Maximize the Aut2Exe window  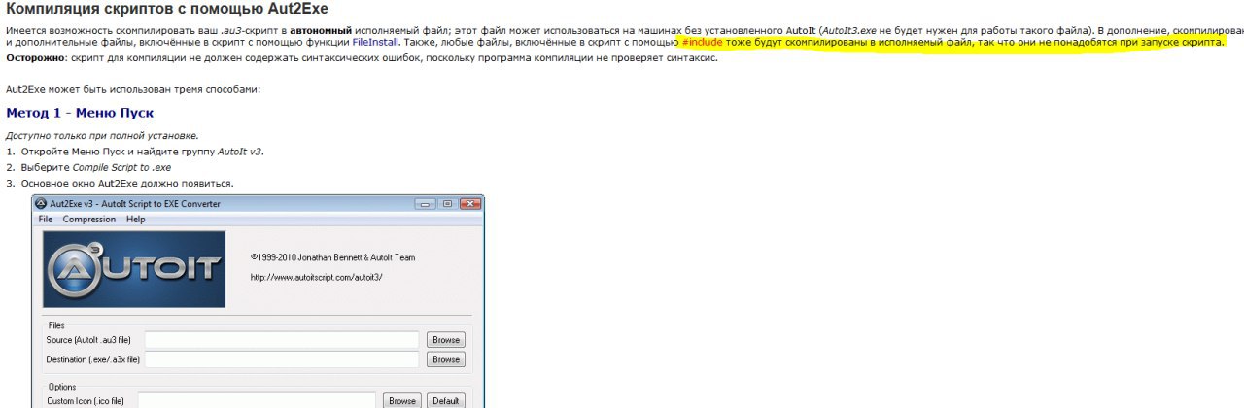[x=447, y=203]
